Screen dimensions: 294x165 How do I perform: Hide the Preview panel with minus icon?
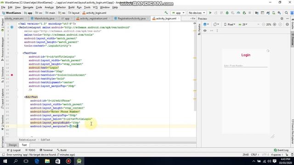pos(288,18)
